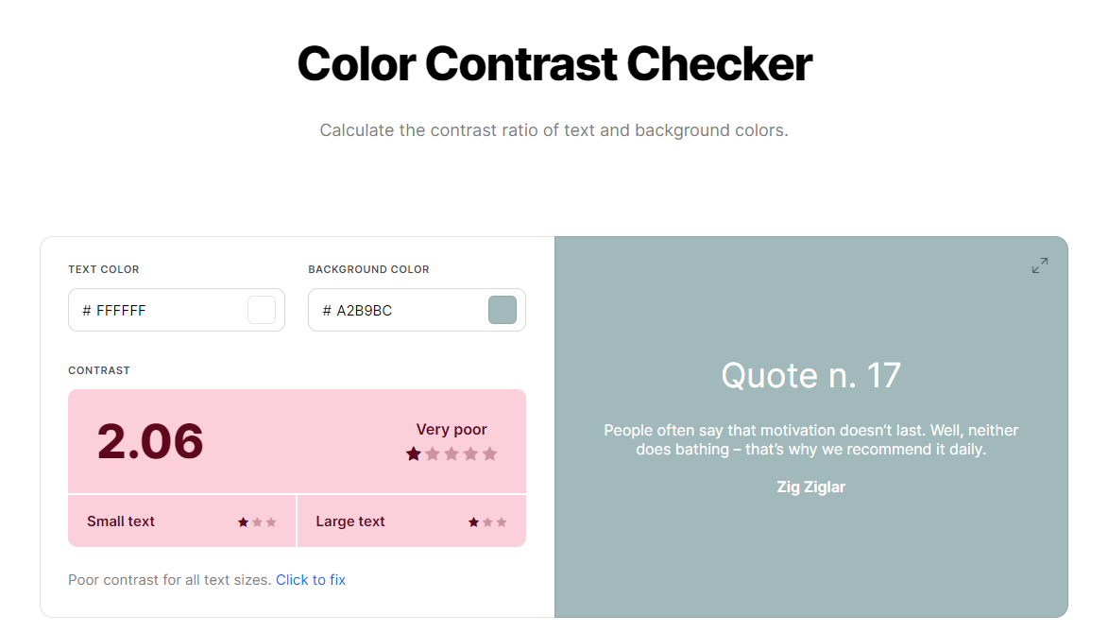Click the motivation quote text

(x=810, y=439)
